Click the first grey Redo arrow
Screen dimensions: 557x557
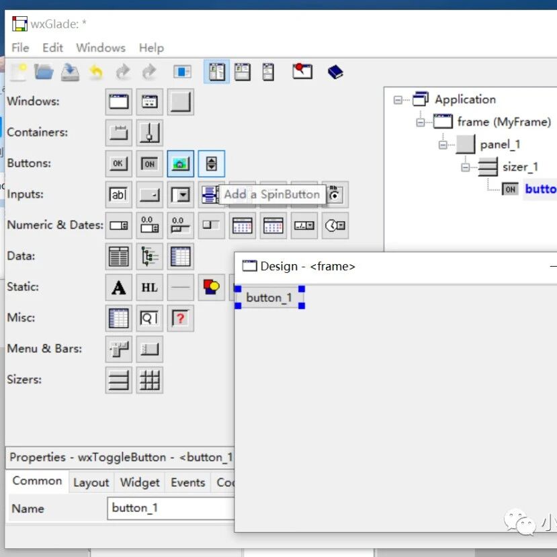coord(123,72)
